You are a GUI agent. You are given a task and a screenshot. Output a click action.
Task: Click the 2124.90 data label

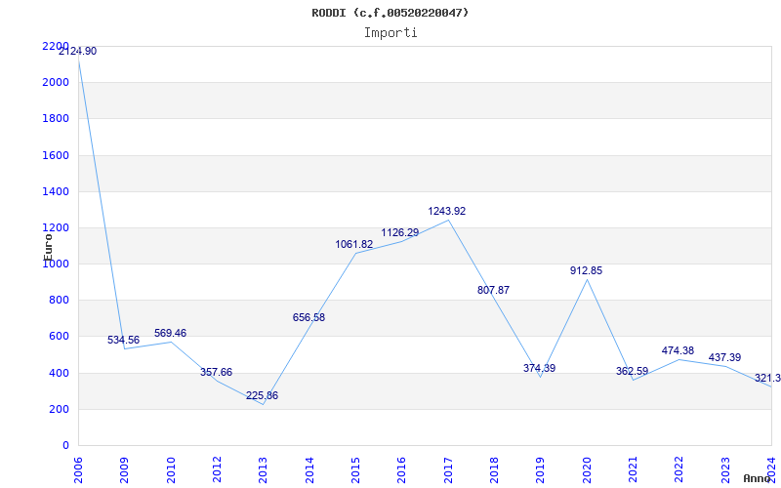(78, 51)
